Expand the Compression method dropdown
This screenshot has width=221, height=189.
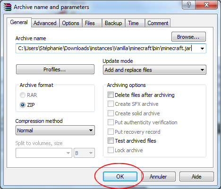pyautogui.click(x=55, y=130)
